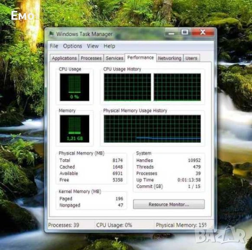The height and width of the screenshot is (250, 252).
Task: Click the Commit (GB) value 1 / 15
Action: pos(194,186)
